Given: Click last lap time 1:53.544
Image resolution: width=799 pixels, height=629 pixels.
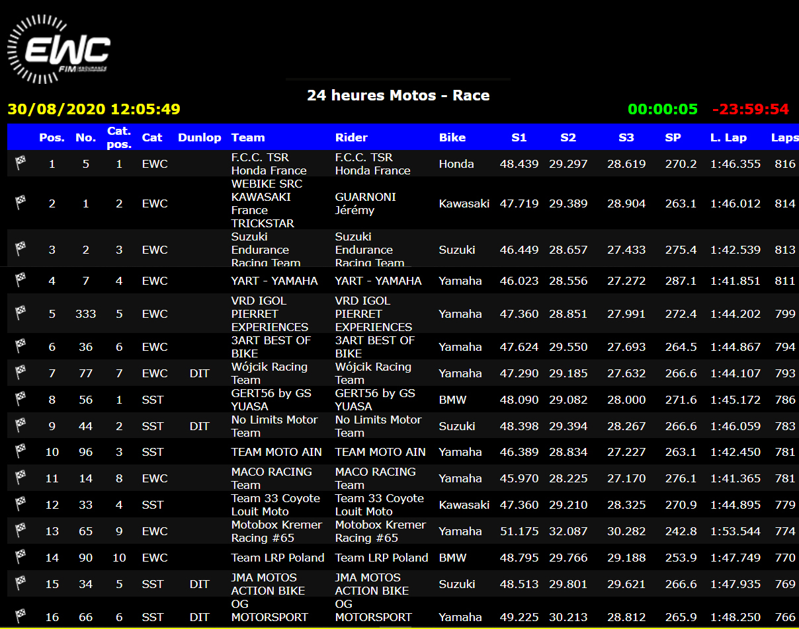Looking at the screenshot, I should tap(736, 531).
